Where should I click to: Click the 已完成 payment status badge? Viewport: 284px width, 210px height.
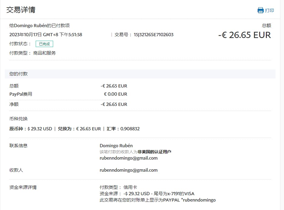tap(44, 44)
